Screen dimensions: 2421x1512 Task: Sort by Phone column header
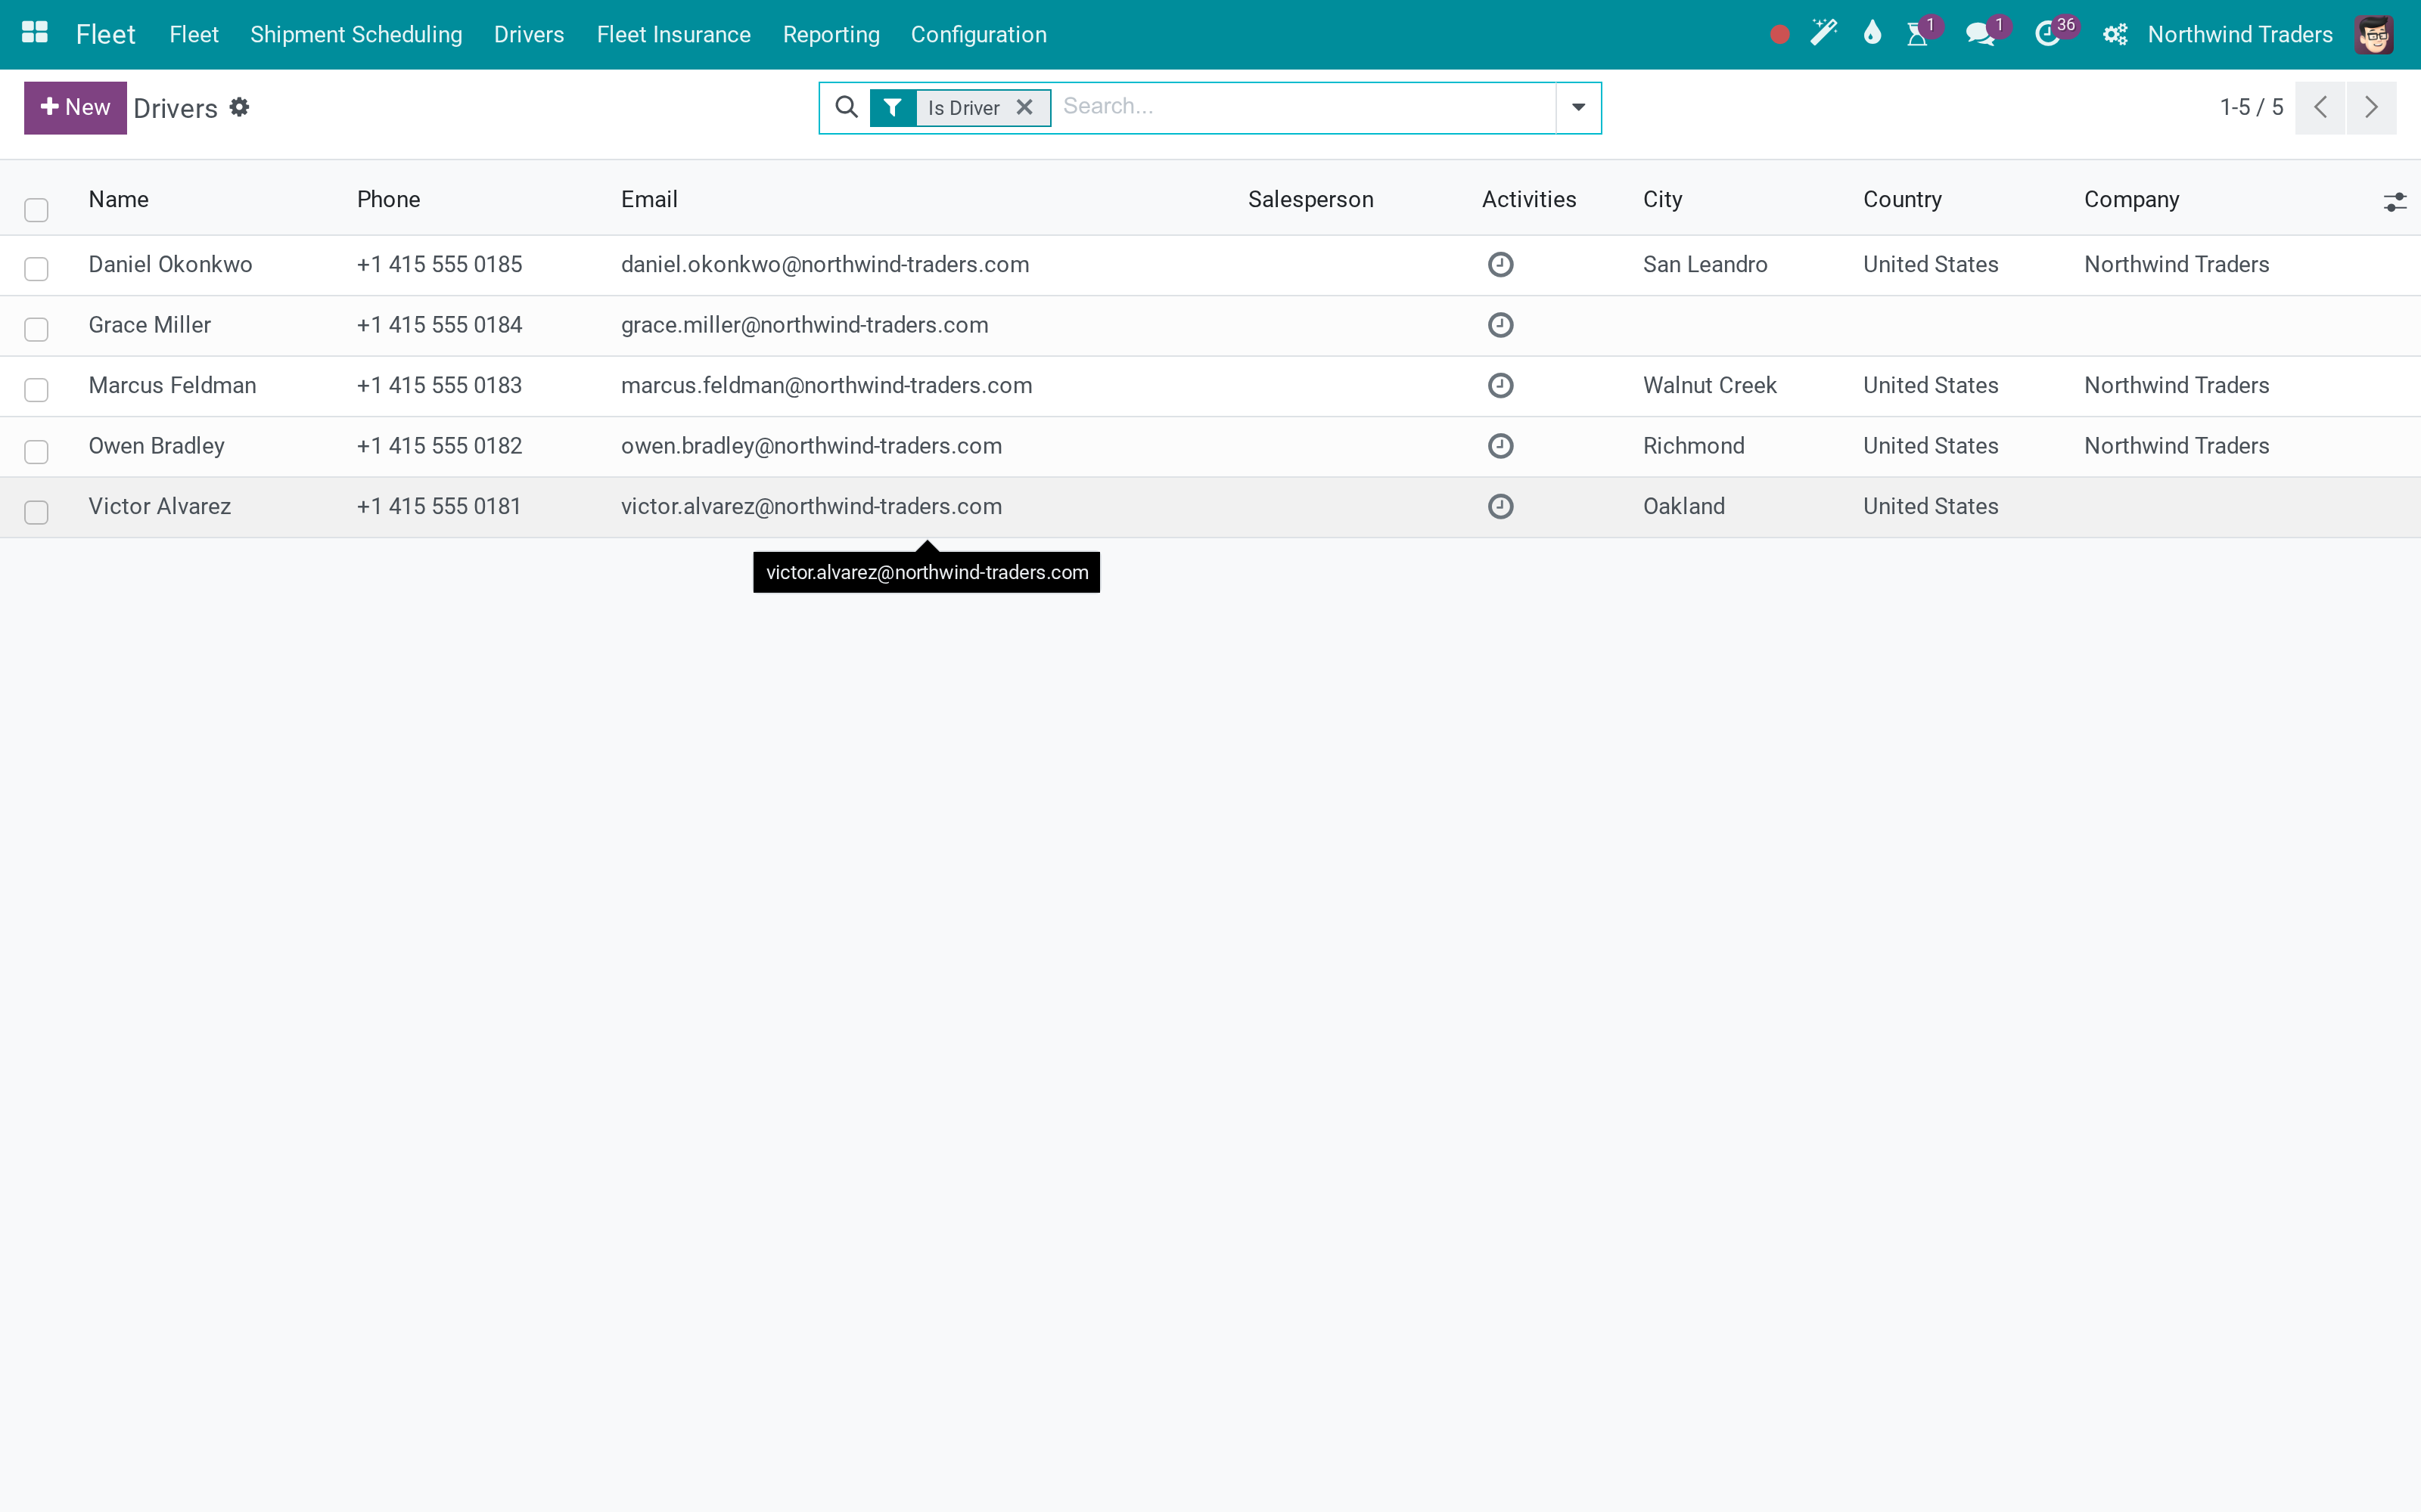tap(388, 199)
